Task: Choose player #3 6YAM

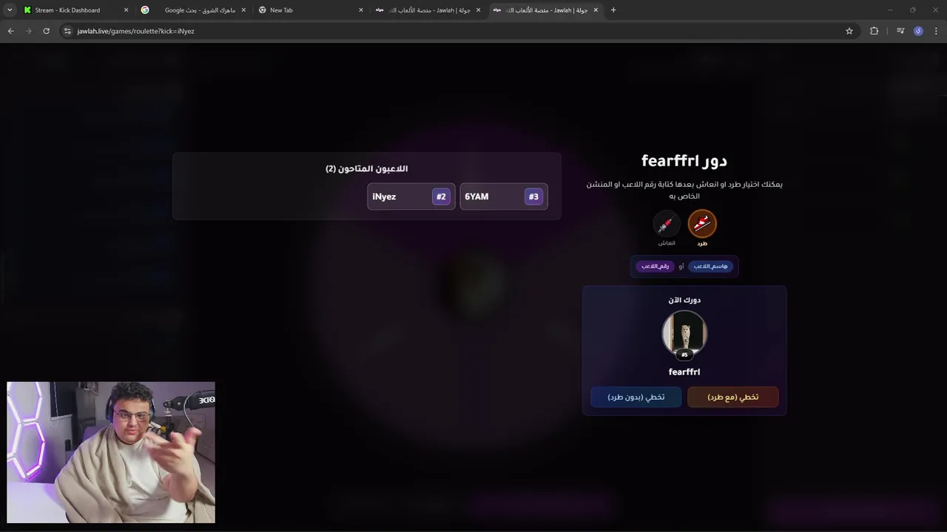Action: pyautogui.click(x=504, y=197)
